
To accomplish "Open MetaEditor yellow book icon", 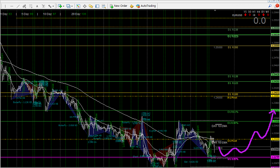I will click(x=132, y=6).
